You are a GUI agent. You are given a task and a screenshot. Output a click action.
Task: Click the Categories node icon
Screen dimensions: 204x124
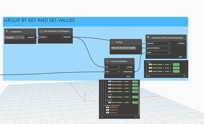coord(7,31)
